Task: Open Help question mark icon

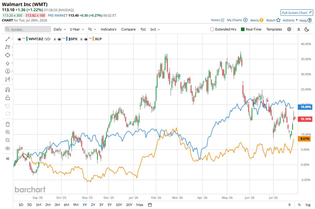Action: (x=310, y=20)
